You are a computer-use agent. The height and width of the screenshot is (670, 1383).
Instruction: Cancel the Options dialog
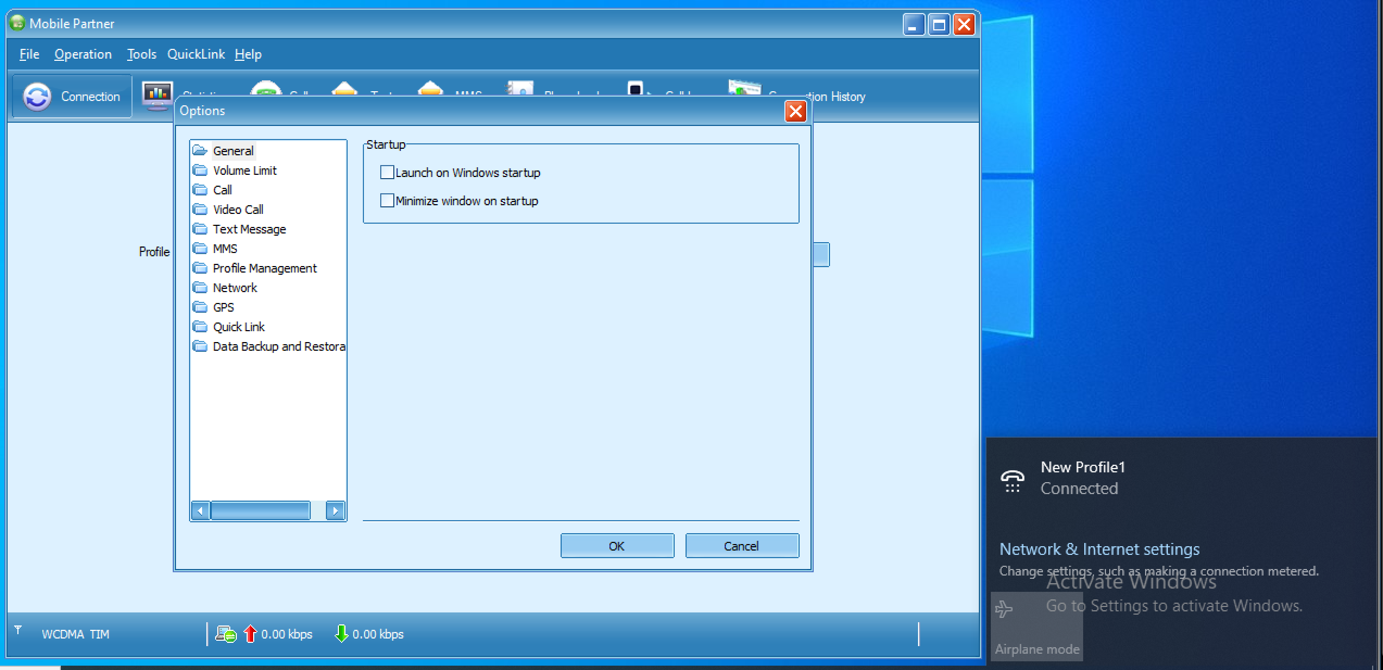tap(742, 546)
